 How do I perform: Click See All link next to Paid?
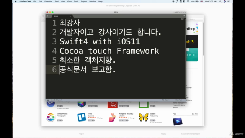[x=195, y=114]
